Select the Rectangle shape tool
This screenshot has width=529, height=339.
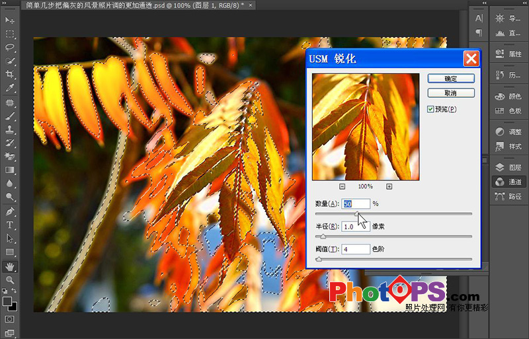coord(9,252)
